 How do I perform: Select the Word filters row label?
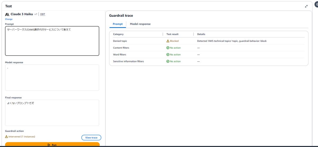(120, 55)
